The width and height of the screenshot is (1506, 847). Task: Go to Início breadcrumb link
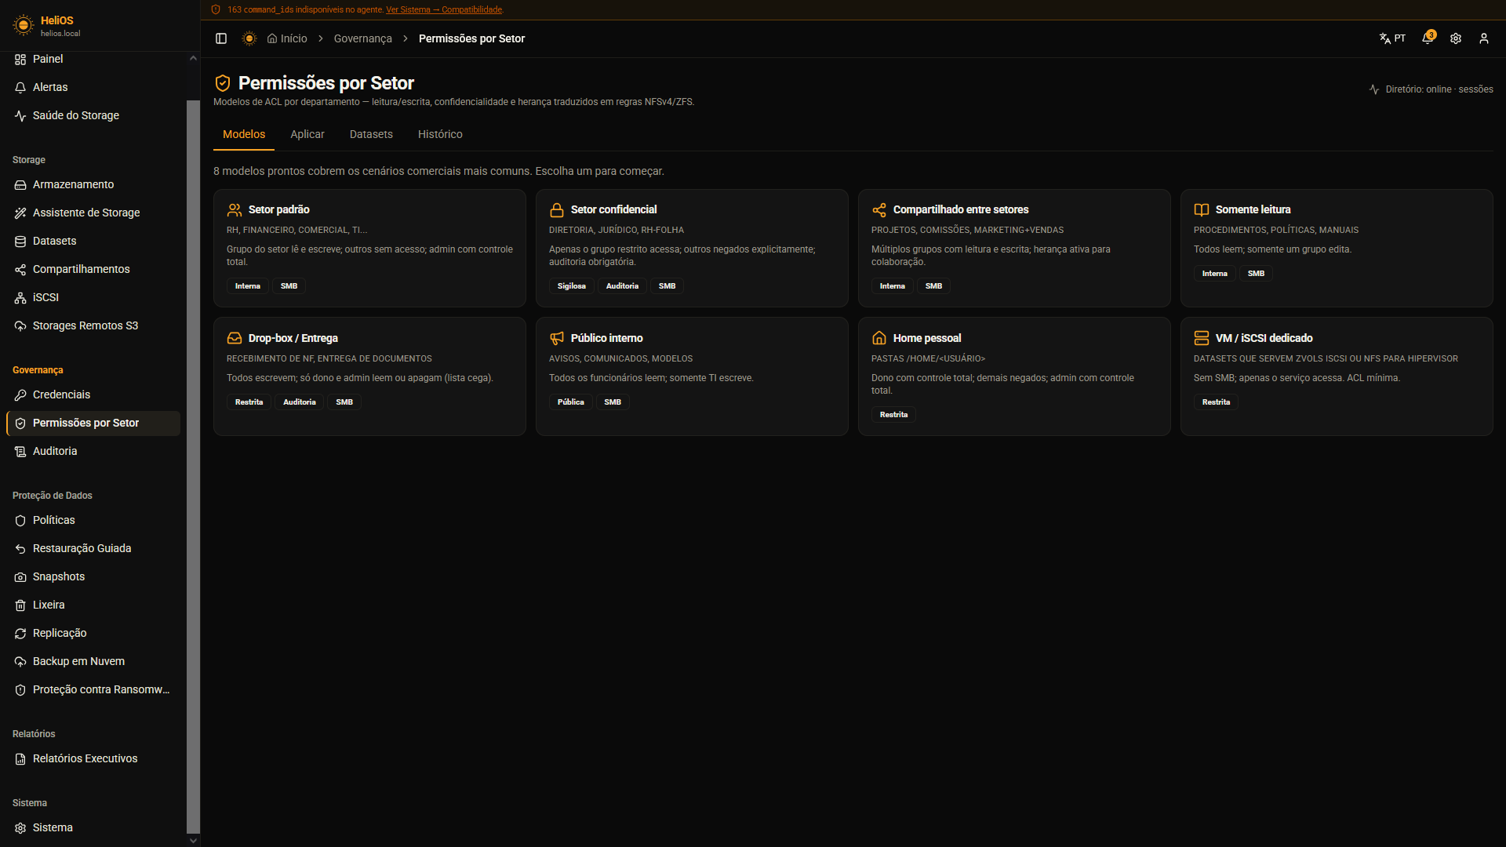pyautogui.click(x=287, y=38)
